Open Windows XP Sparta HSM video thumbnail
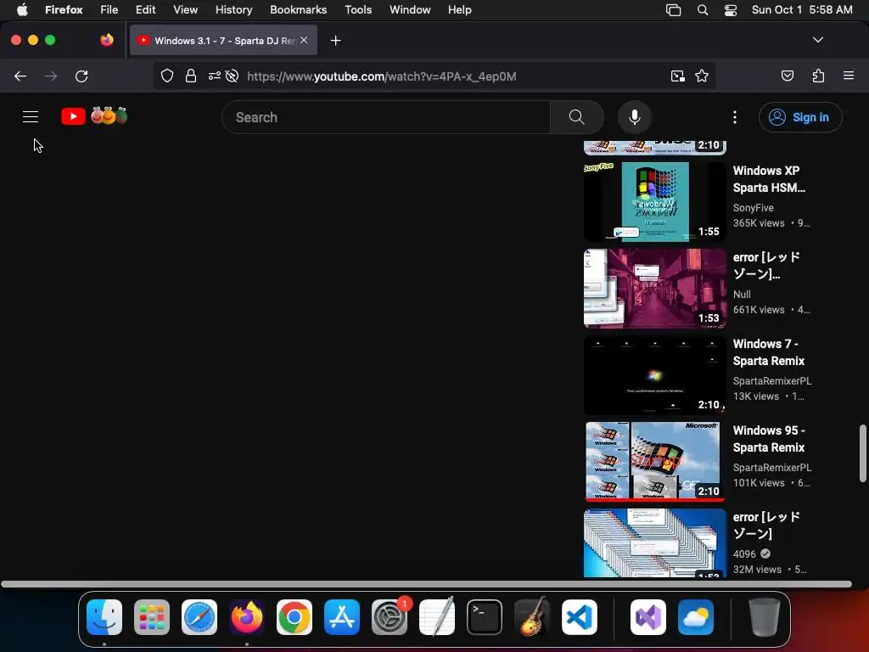Image resolution: width=869 pixels, height=652 pixels. [x=654, y=202]
